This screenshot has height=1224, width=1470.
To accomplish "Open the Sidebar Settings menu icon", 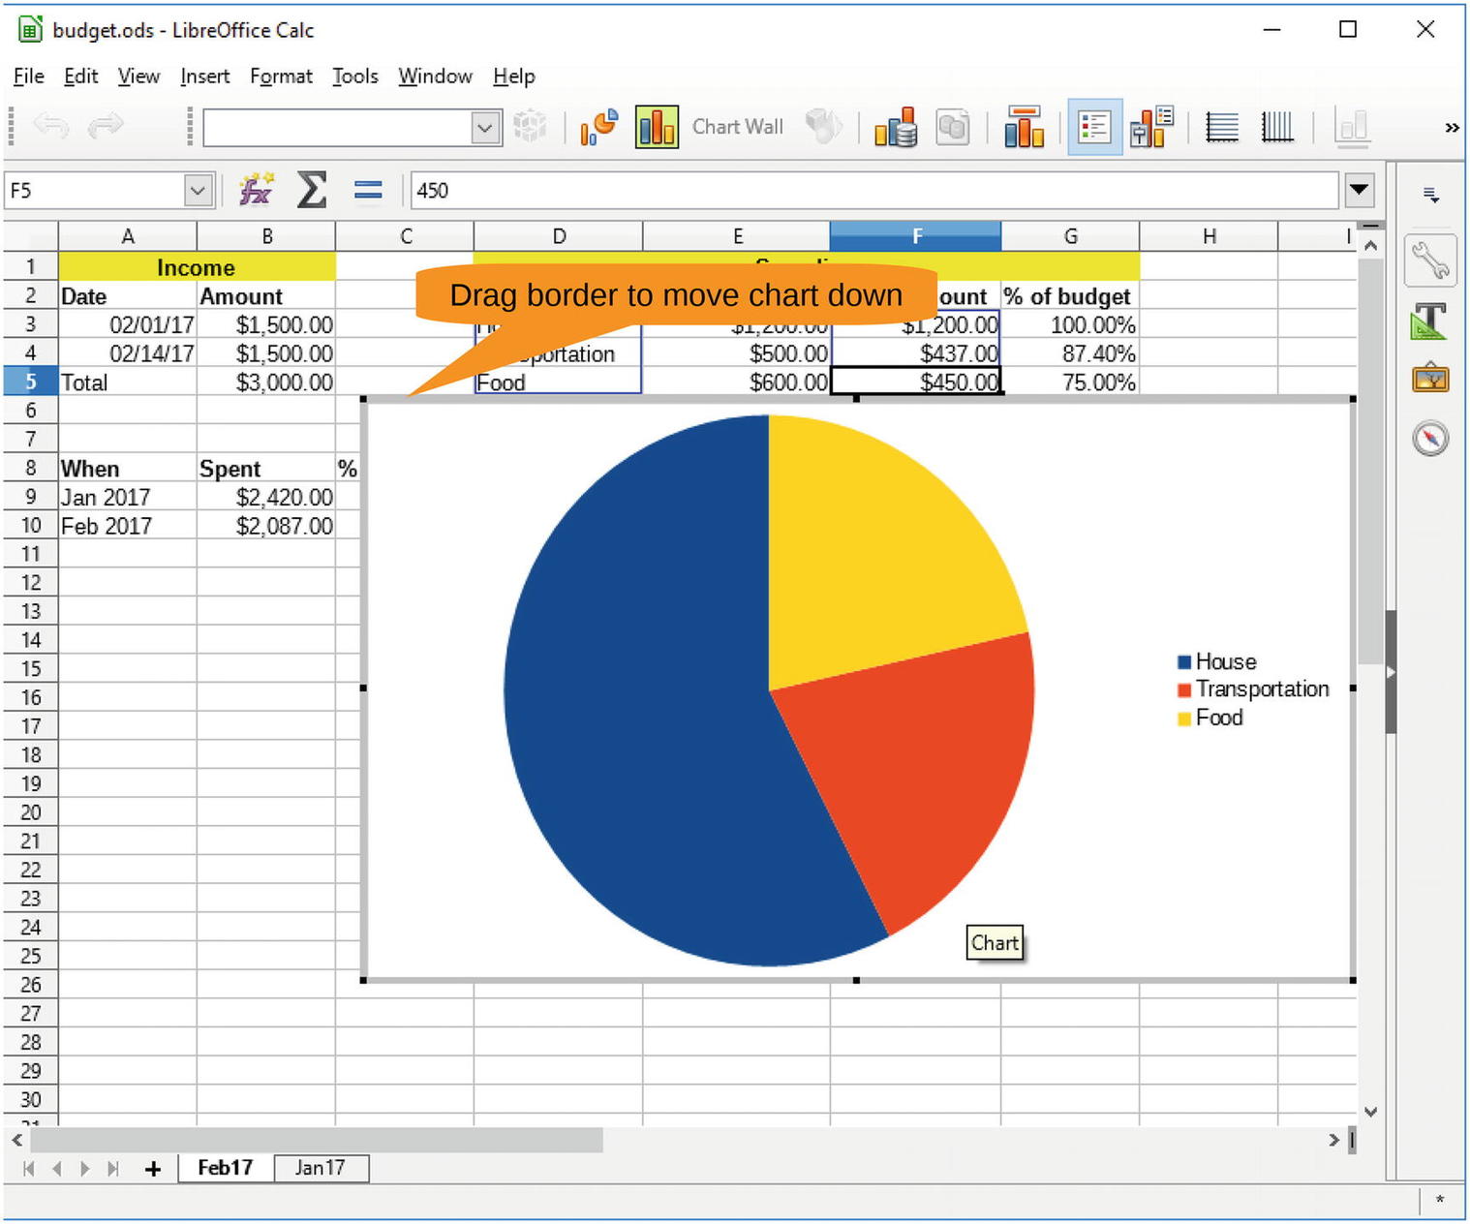I will 1430,195.
